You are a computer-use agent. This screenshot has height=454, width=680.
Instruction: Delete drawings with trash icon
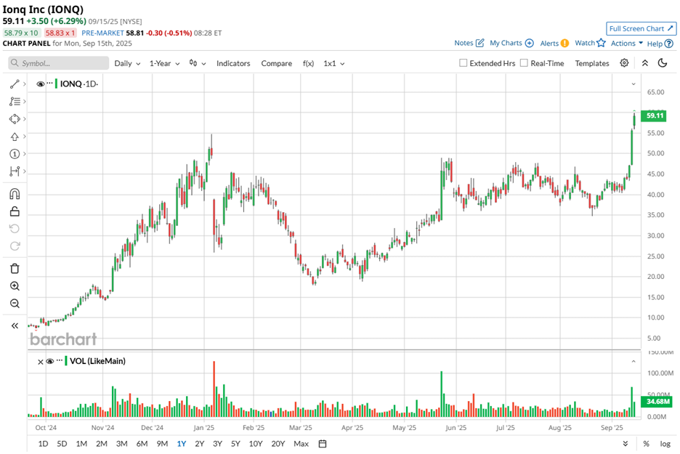point(15,269)
